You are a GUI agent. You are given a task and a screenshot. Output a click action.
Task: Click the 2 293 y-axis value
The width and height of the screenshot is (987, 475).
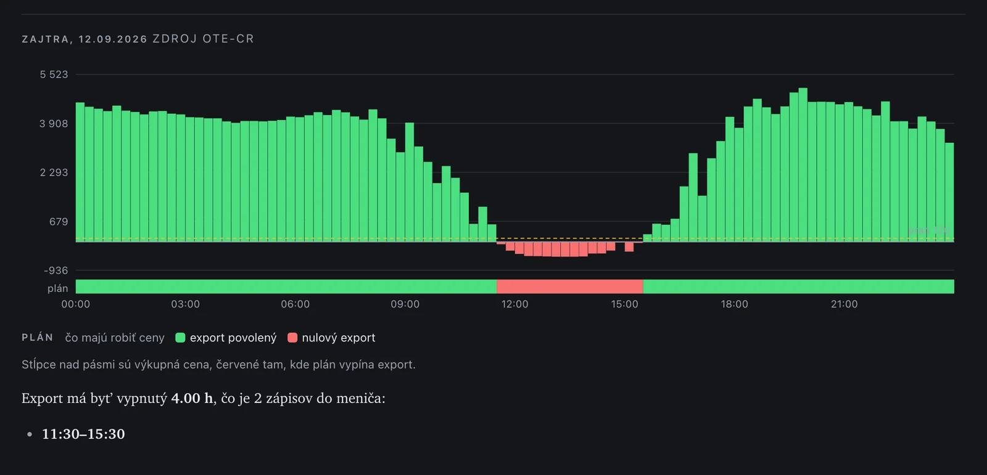(54, 173)
